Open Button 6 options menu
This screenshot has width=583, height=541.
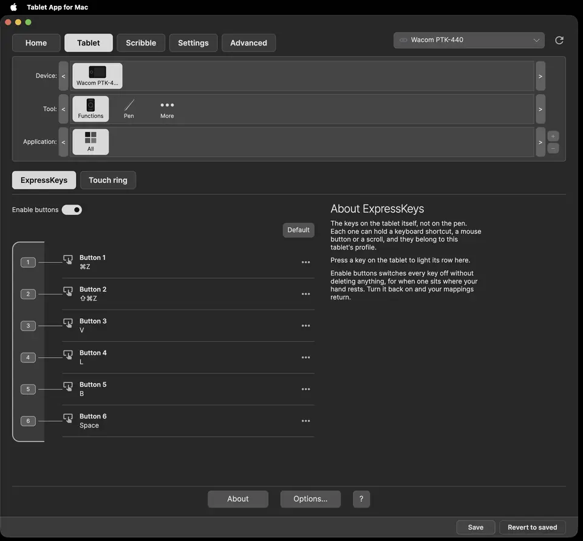tap(305, 421)
